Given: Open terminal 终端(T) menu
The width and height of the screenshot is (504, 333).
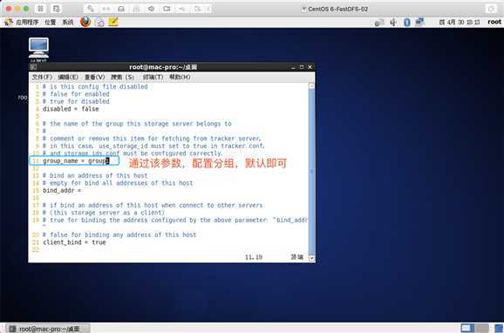Looking at the screenshot, I should pyautogui.click(x=153, y=77).
